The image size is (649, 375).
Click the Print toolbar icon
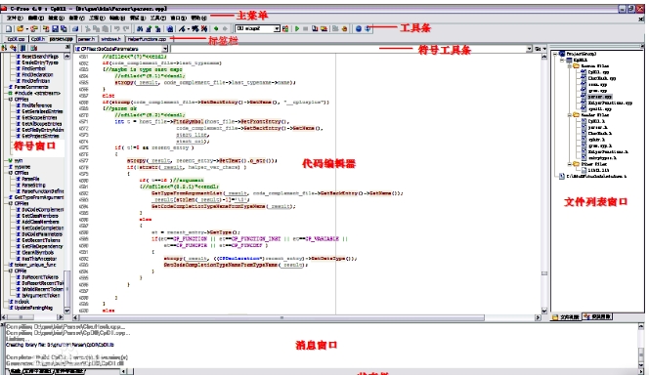coord(75,29)
